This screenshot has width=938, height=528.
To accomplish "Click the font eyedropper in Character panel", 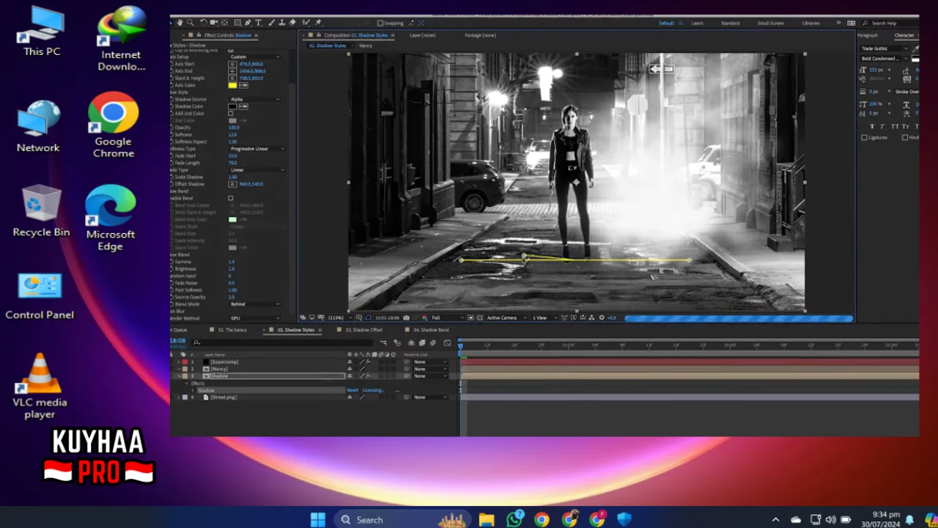I will click(915, 49).
